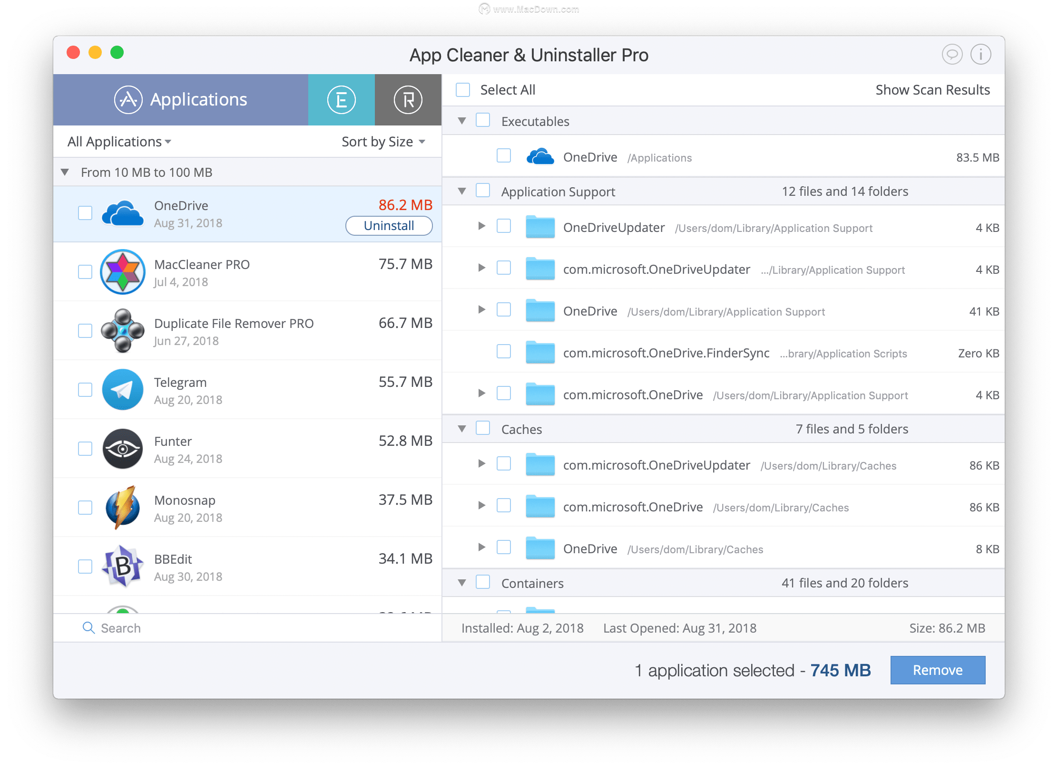Collapse the Containers section
The height and width of the screenshot is (769, 1058).
461,583
